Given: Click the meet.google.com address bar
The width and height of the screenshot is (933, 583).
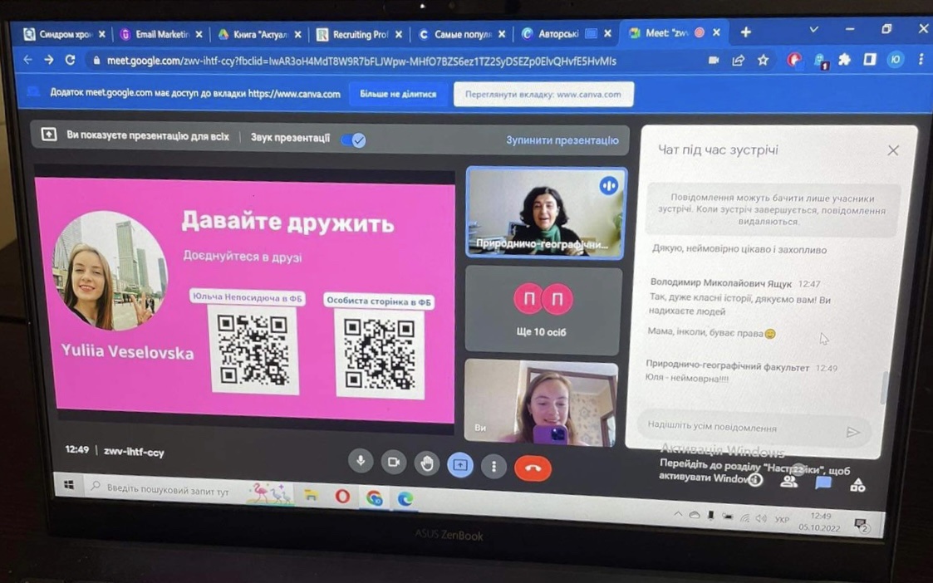Looking at the screenshot, I should tap(361, 61).
